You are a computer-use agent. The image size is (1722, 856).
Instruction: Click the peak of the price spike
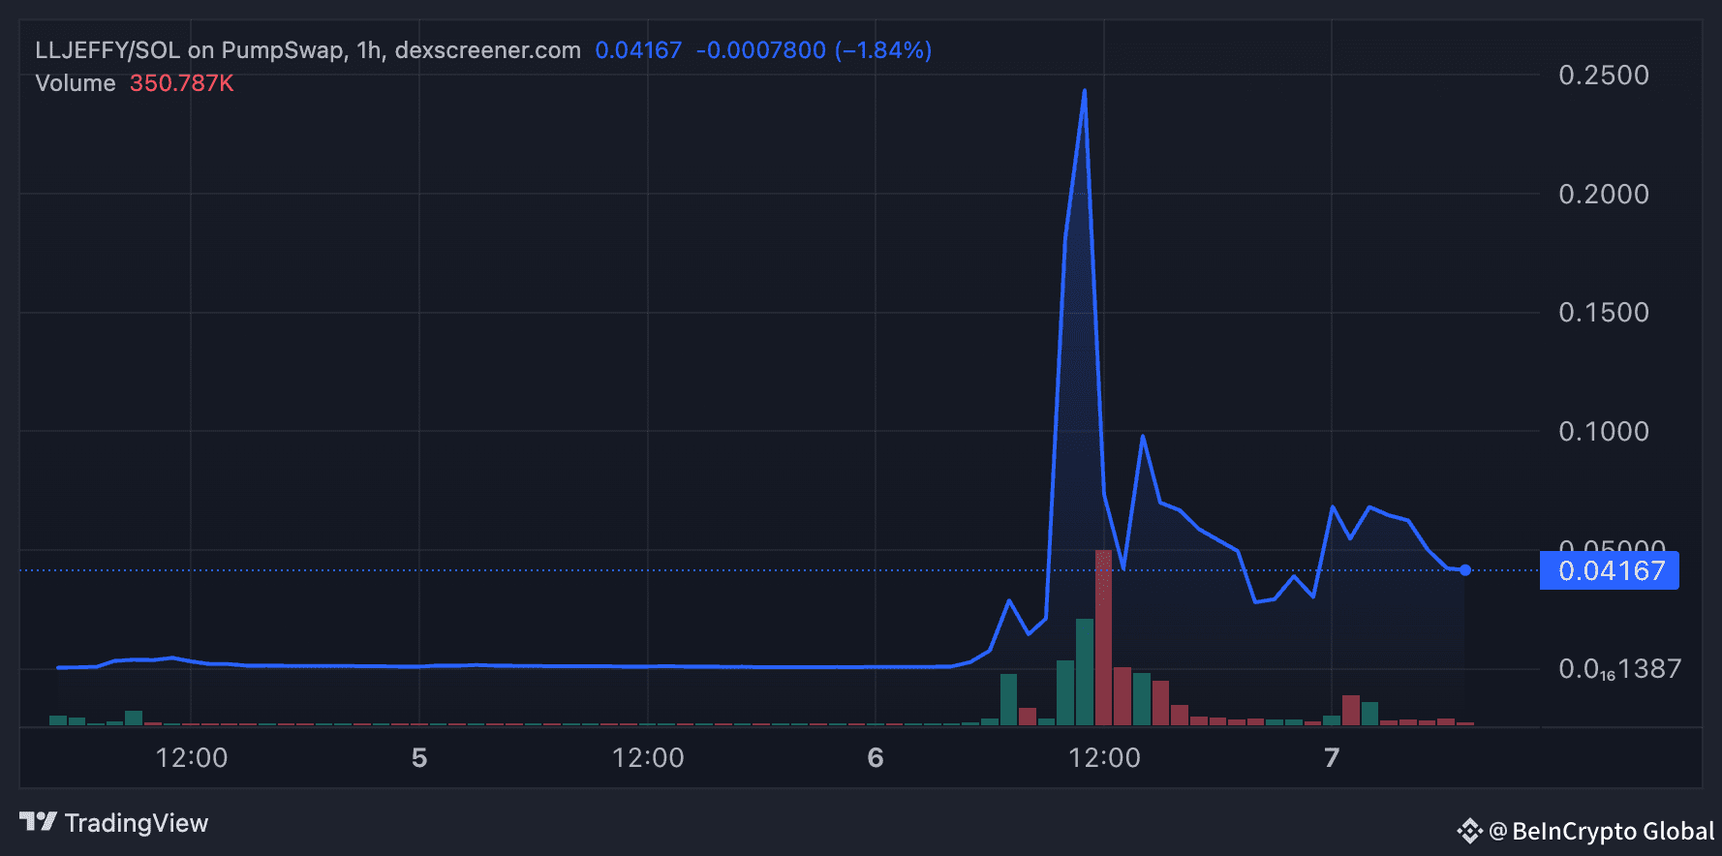coord(1085,91)
